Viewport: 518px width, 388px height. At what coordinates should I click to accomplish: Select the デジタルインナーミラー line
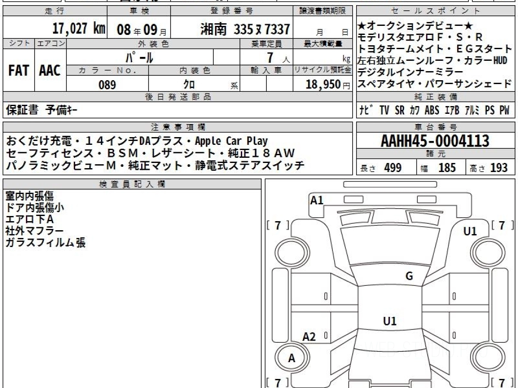click(x=411, y=72)
